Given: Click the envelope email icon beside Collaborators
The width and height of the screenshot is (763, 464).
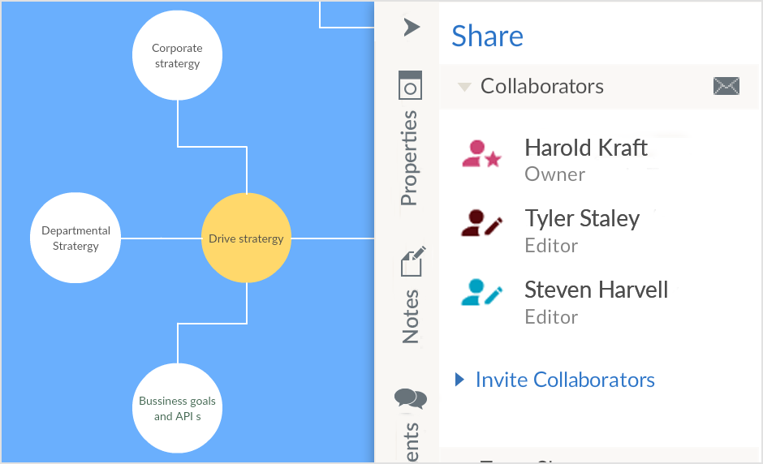Looking at the screenshot, I should 726,86.
